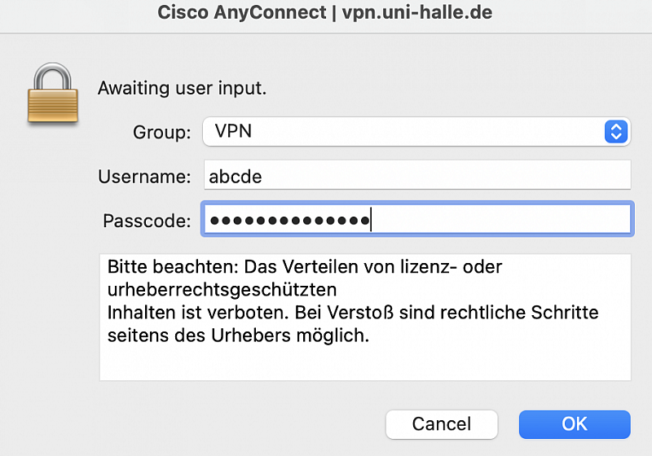Click the "Awaiting user input." status text
Screen dimensions: 652x456
click(182, 88)
